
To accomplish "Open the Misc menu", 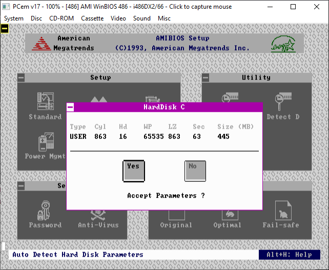I will [x=164, y=18].
